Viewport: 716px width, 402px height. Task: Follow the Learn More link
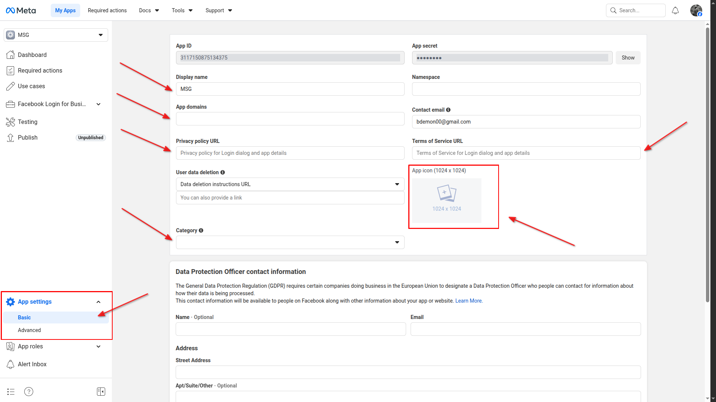click(469, 301)
